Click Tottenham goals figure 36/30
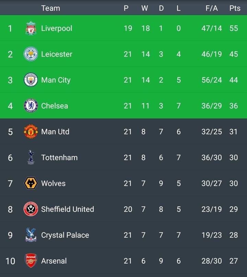Image resolution: width=247 pixels, height=277 pixels. point(212,158)
